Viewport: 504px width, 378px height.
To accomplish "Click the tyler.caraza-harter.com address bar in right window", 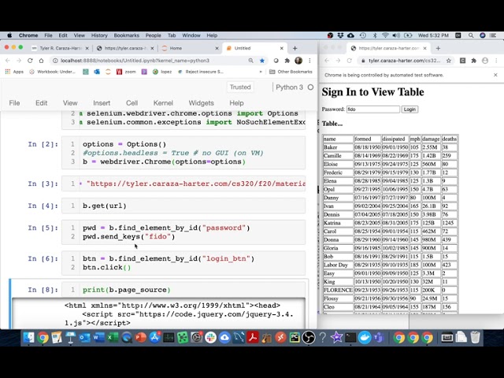I will [x=404, y=61].
